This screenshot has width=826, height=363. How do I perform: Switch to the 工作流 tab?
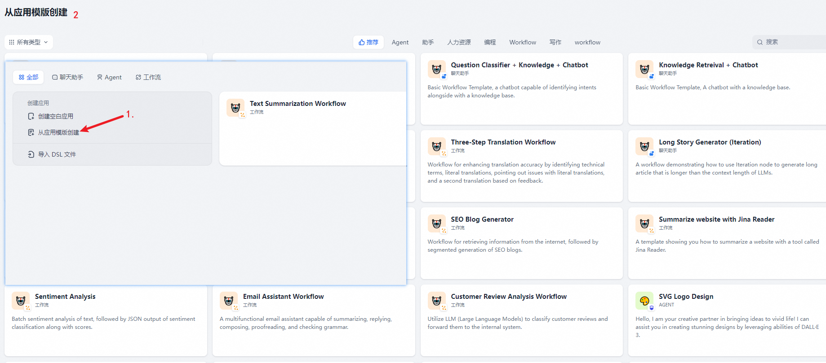[148, 77]
